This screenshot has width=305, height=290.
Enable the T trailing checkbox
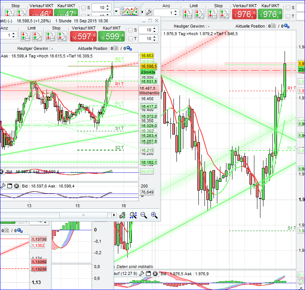(x=130, y=38)
